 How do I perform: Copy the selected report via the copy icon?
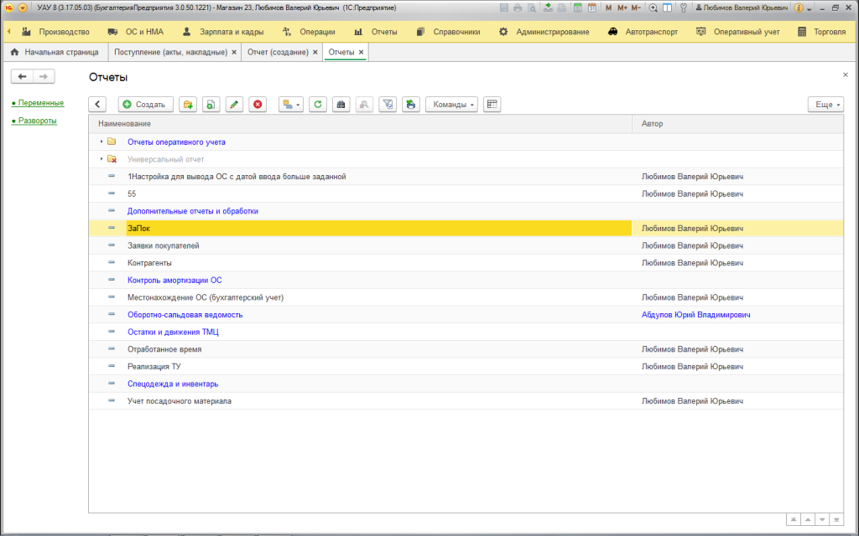[x=211, y=105]
